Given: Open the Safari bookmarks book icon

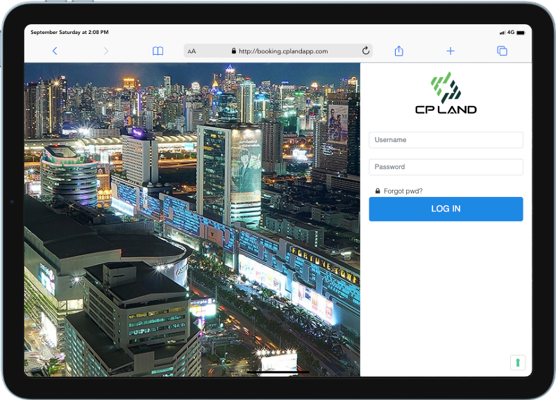Looking at the screenshot, I should (x=158, y=51).
